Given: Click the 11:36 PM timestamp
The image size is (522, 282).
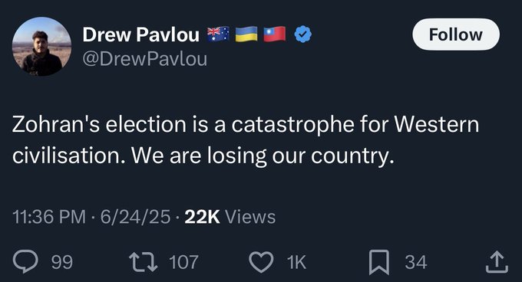Looking at the screenshot, I should click(x=49, y=217).
